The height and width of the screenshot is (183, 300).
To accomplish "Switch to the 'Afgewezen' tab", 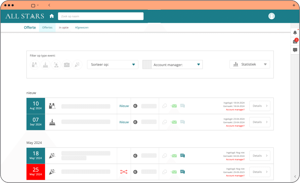I will [x=82, y=27].
